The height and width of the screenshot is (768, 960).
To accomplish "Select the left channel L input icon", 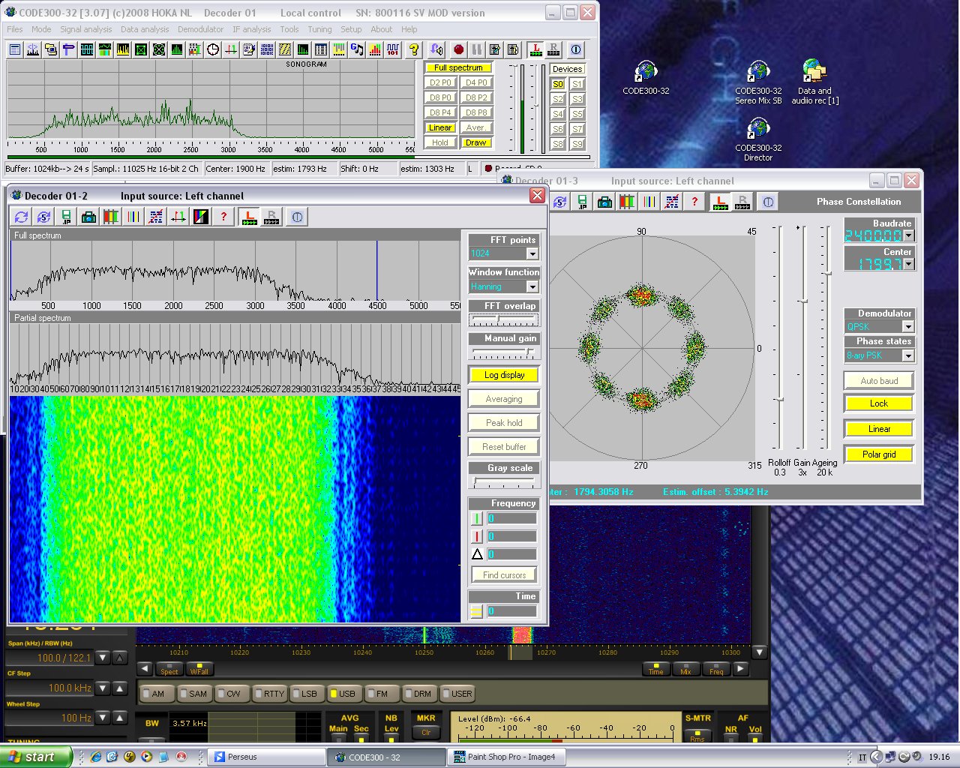I will (x=535, y=49).
